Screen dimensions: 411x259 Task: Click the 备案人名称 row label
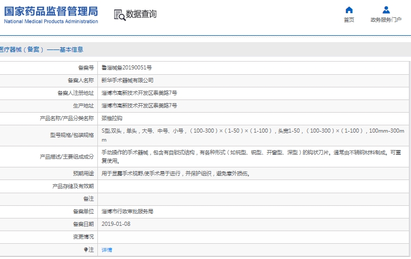pyautogui.click(x=81, y=81)
